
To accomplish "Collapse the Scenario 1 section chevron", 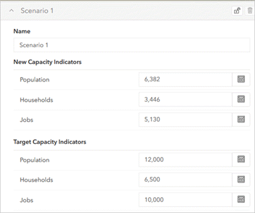I will click(11, 11).
